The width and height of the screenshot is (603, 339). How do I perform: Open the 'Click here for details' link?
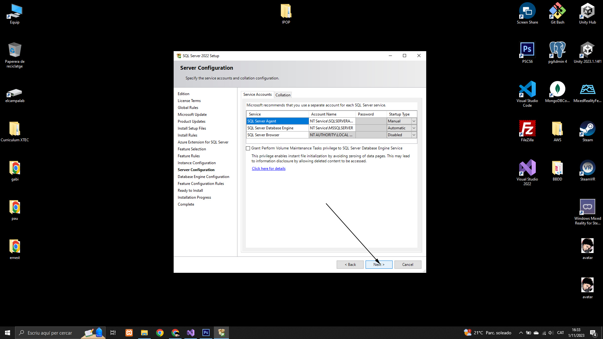click(269, 169)
